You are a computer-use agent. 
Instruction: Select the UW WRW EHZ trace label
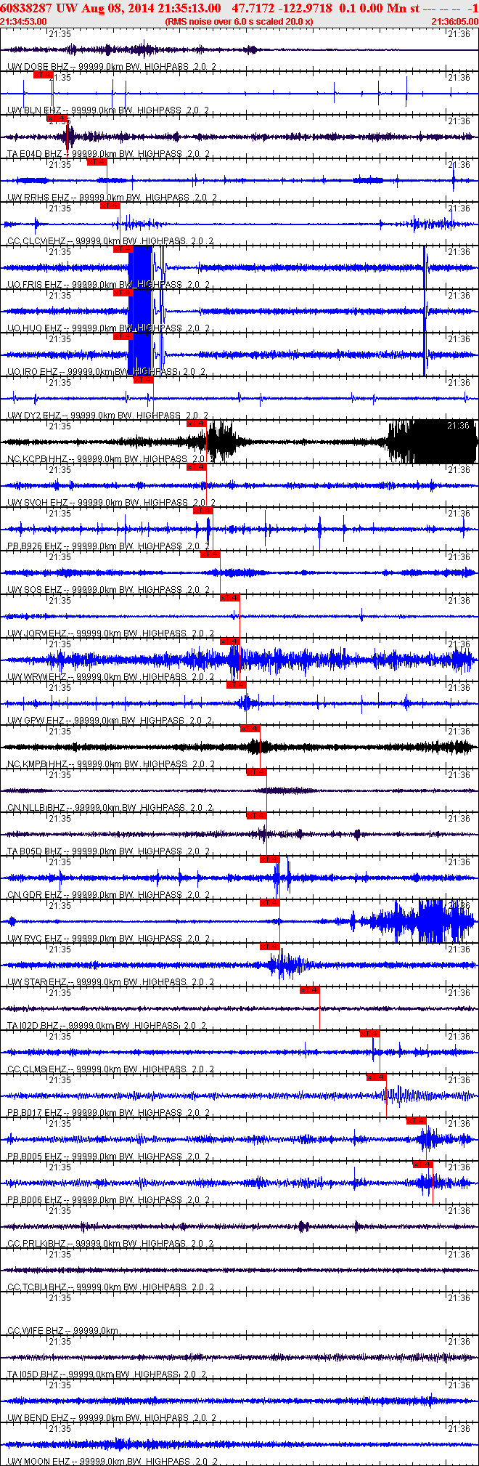click(110, 677)
